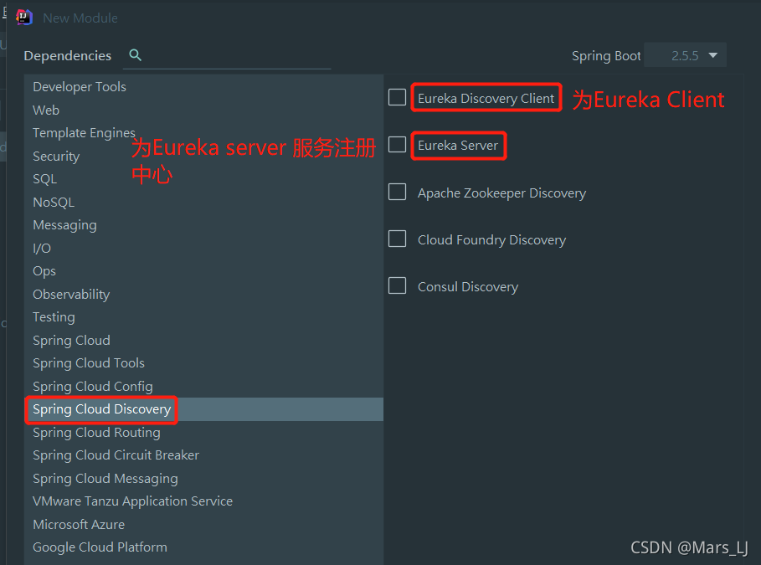The width and height of the screenshot is (761, 565).
Task: Enable Apache Zookeeper Discovery checkbox
Action: [397, 192]
